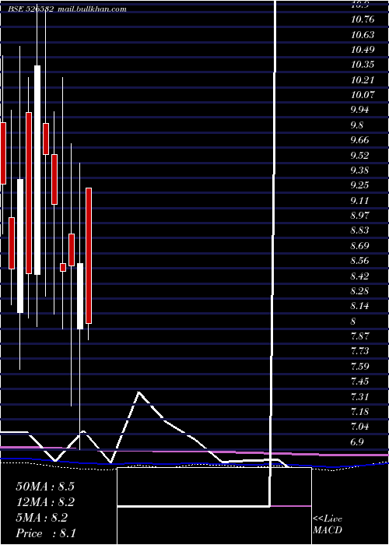389x545 pixels.
Task: Select the 10.63 price level label
Action: point(363,35)
